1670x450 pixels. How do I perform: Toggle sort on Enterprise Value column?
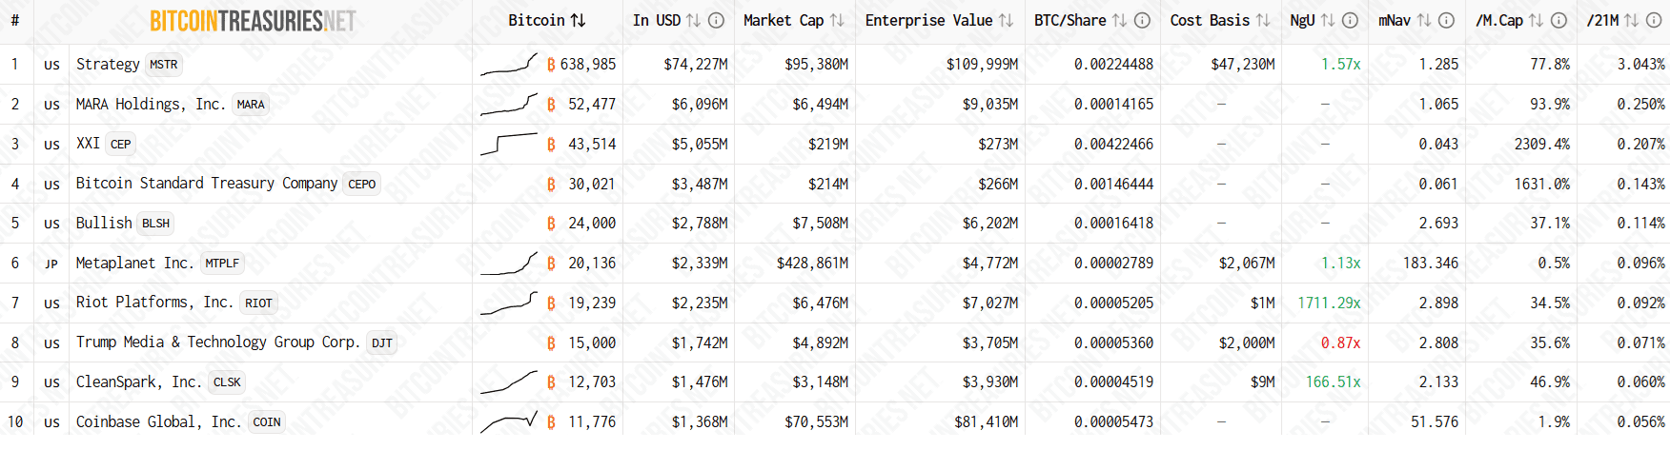(1006, 20)
